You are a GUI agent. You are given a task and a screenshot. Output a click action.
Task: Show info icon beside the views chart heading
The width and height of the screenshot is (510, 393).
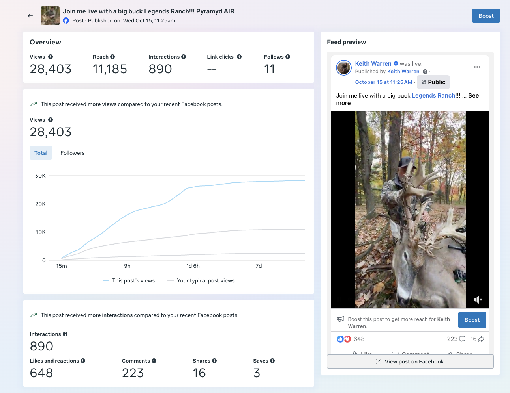click(51, 120)
